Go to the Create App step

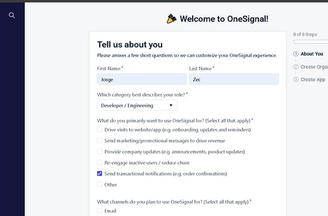tap(313, 79)
